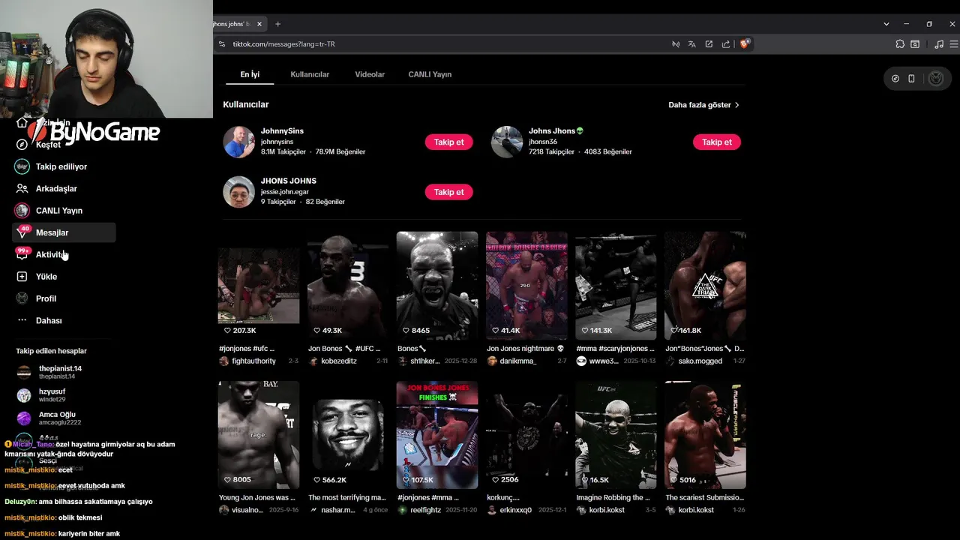
Task: Close the current browser tab
Action: [x=259, y=24]
